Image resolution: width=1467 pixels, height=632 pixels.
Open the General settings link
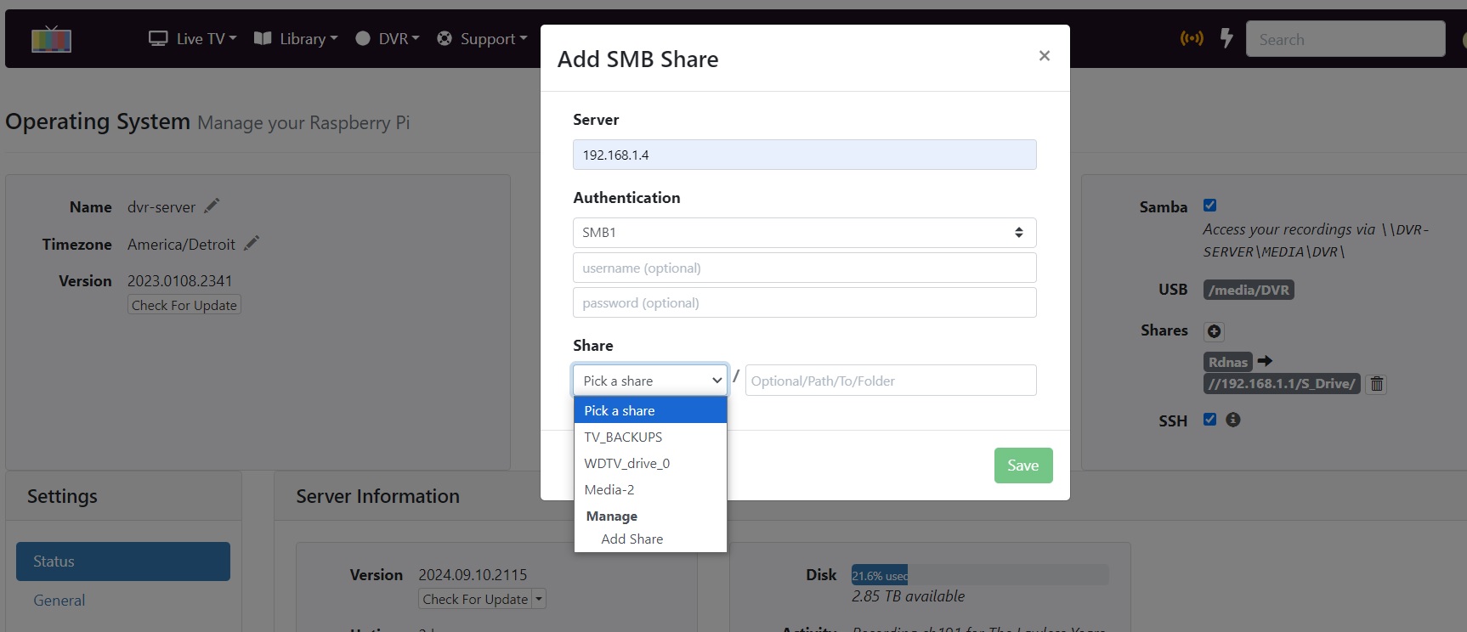59,601
